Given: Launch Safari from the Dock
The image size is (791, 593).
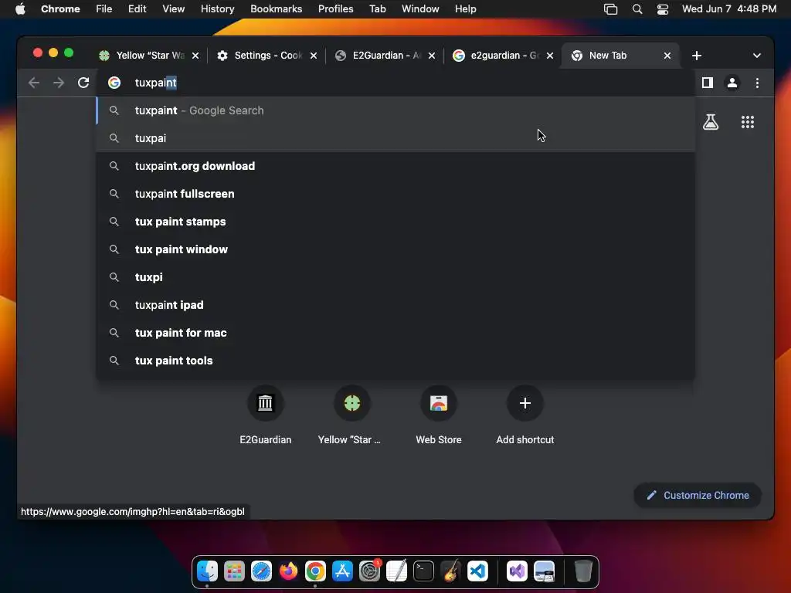Looking at the screenshot, I should pyautogui.click(x=261, y=571).
